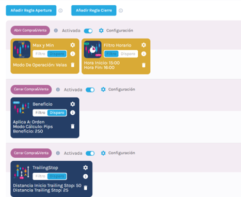Show info for the Beneficio card

[73, 113]
